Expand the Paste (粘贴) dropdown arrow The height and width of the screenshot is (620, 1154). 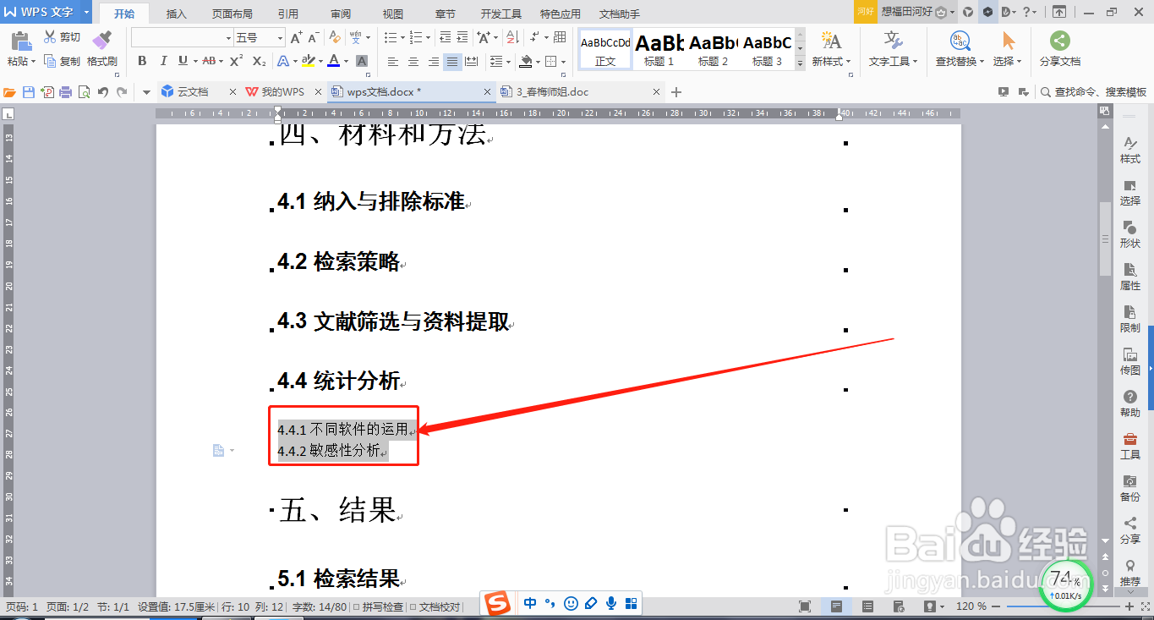(33, 62)
